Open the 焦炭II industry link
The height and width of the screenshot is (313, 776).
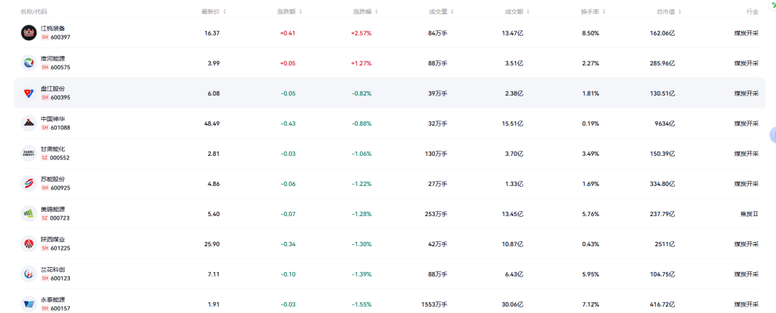pos(749,214)
